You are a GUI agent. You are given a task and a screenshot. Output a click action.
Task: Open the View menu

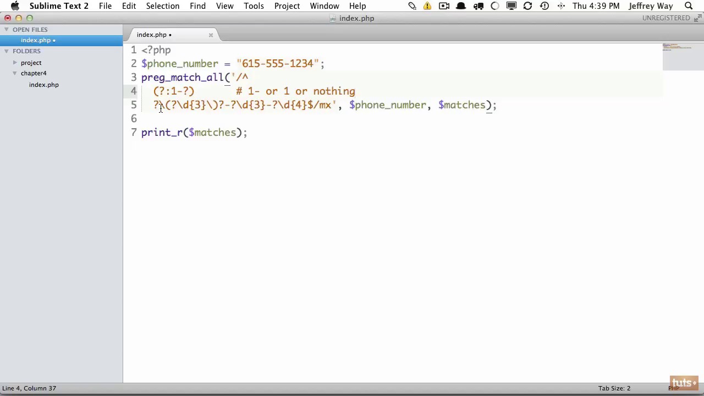(224, 6)
